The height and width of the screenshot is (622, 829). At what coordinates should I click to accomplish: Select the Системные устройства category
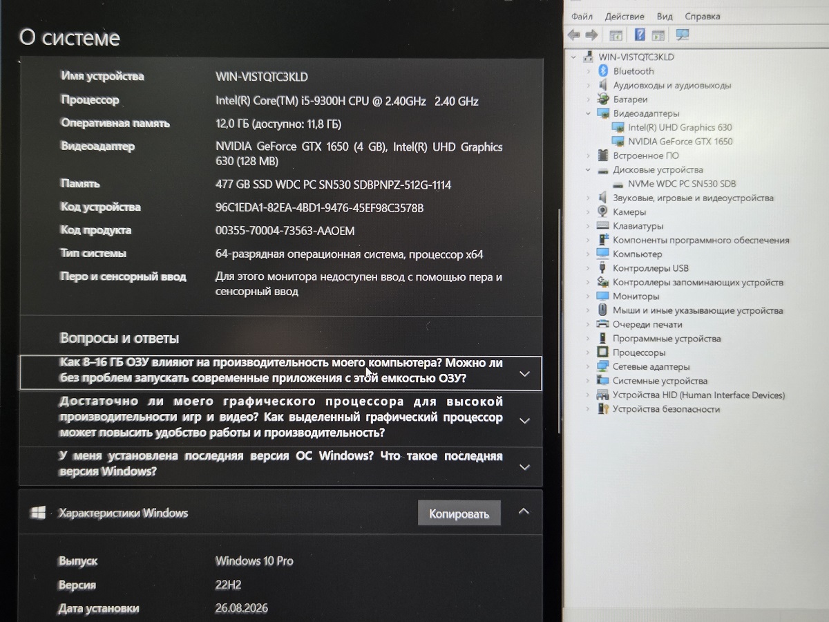(660, 381)
